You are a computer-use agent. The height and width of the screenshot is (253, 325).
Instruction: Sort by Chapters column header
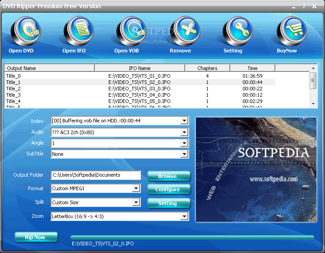(x=207, y=68)
